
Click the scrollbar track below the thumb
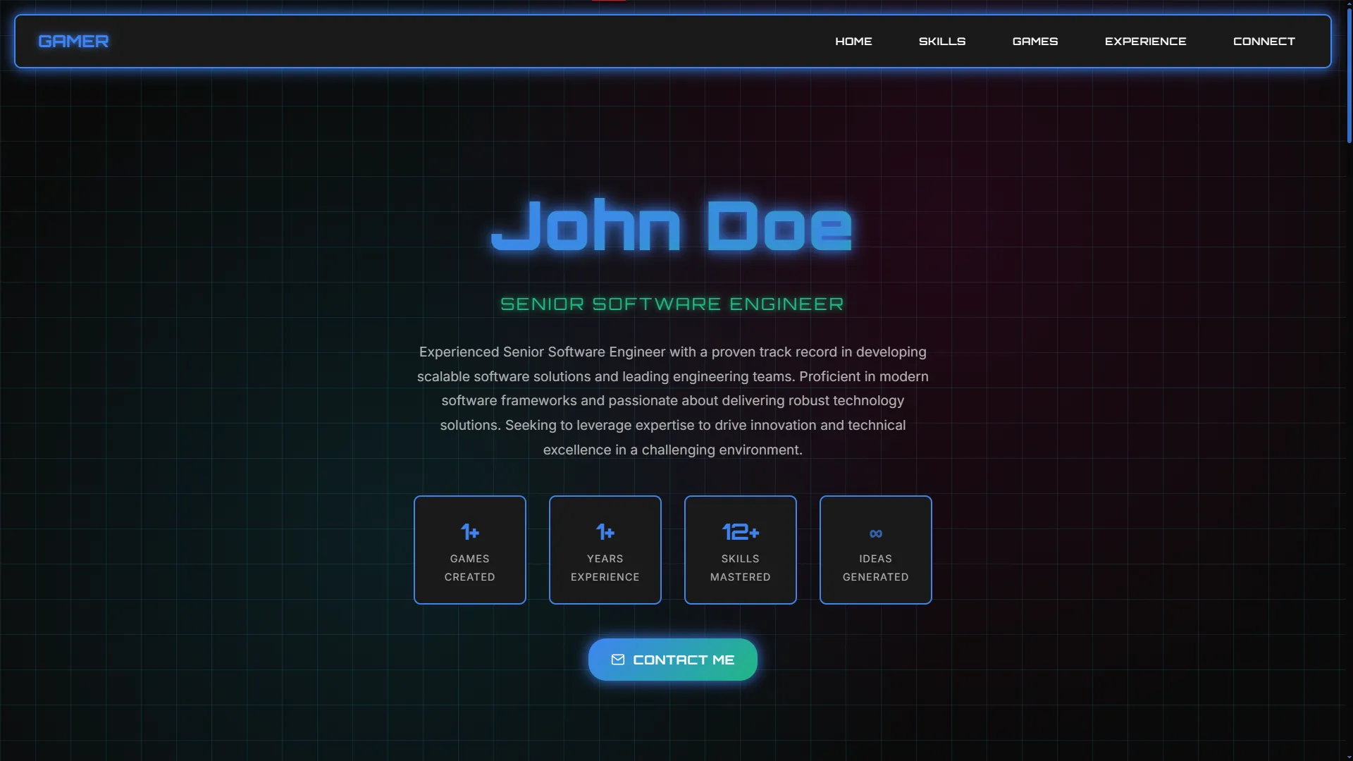coord(1349,451)
